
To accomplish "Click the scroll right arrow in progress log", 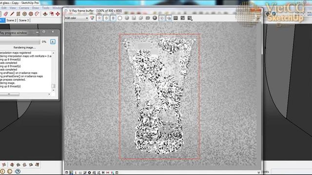I will pos(49,94).
